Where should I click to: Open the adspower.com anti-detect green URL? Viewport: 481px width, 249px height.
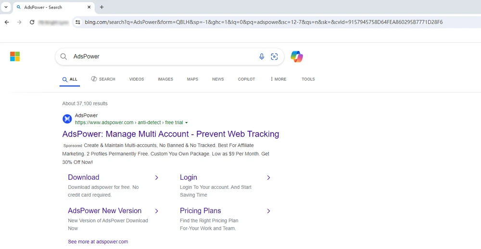pyautogui.click(x=129, y=123)
